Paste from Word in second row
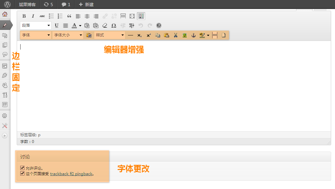Image resolution: width=335 pixels, height=189 pixels. [x=96, y=25]
